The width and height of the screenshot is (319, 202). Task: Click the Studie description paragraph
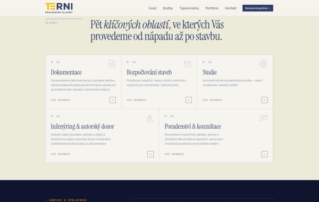[x=232, y=83]
